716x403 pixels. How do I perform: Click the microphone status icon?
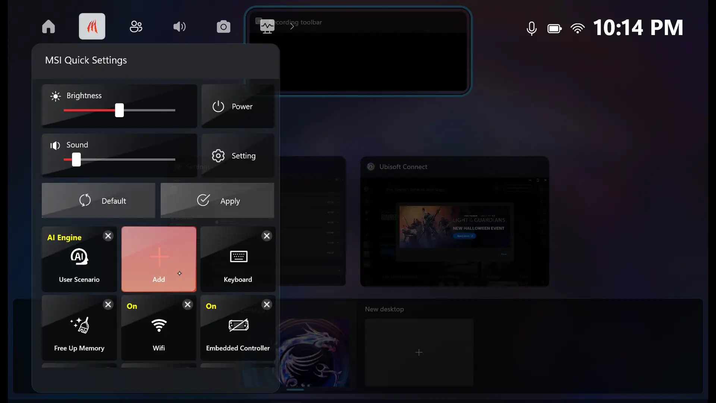click(x=531, y=28)
